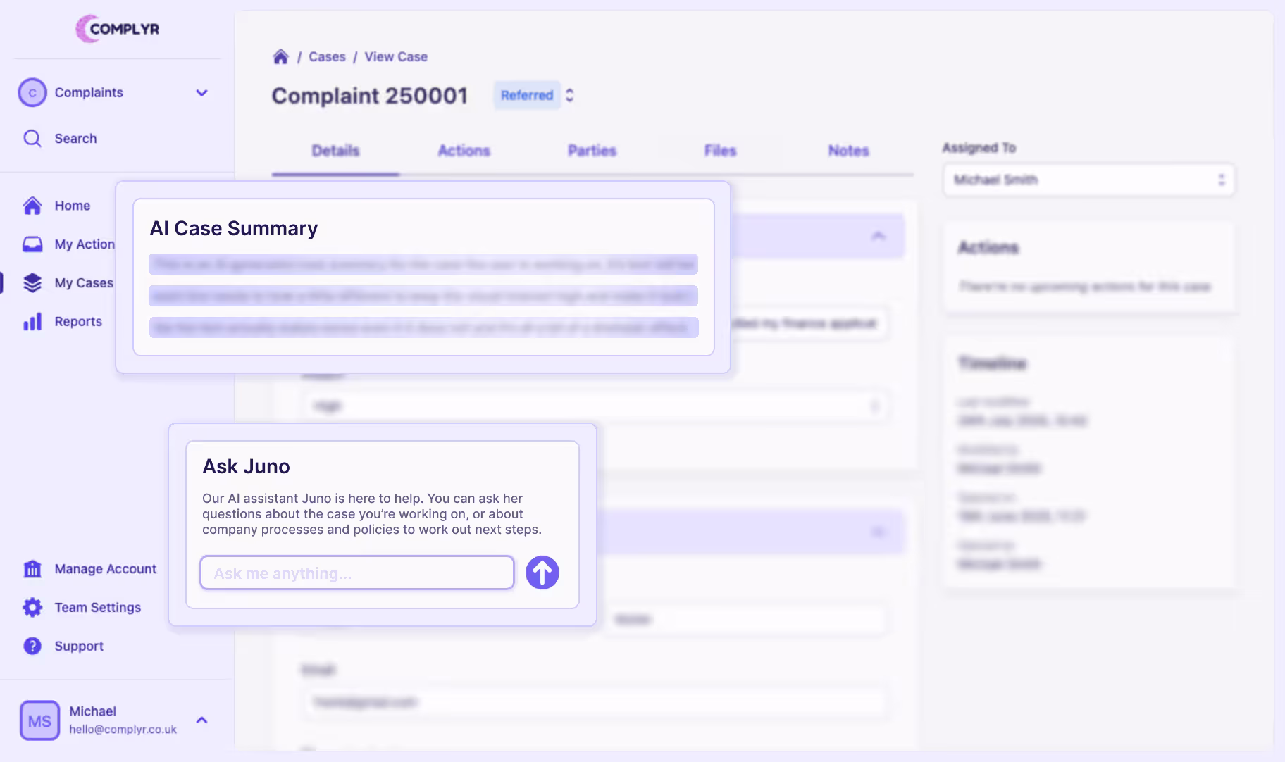Screen dimensions: 1285x762
Task: Expand the Complaints sidebar section
Action: [x=202, y=92]
